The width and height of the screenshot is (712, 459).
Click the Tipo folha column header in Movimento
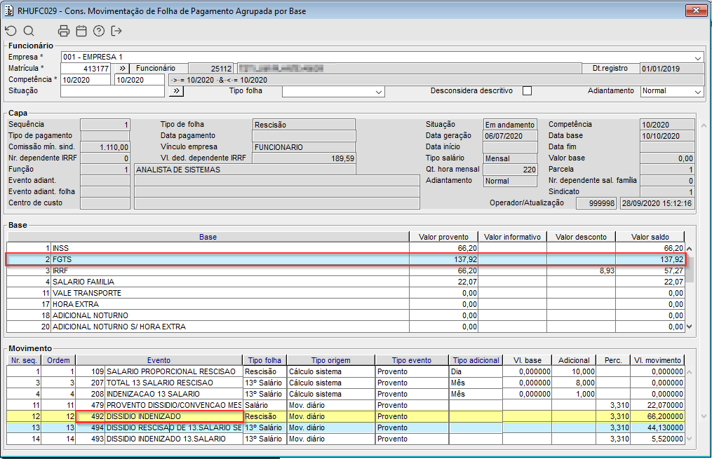[x=264, y=360]
